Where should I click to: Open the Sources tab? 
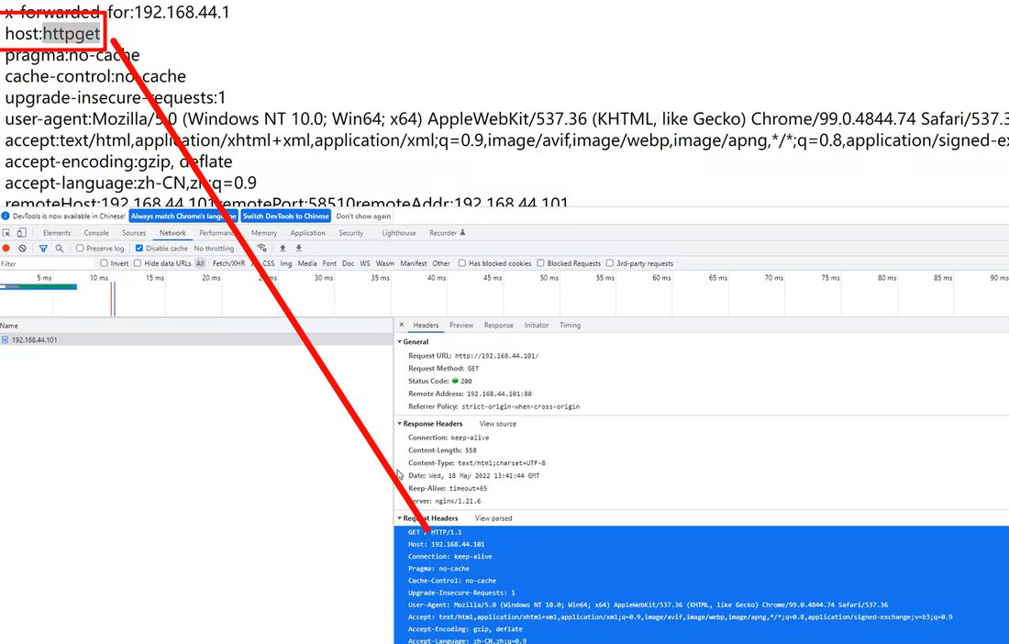134,233
